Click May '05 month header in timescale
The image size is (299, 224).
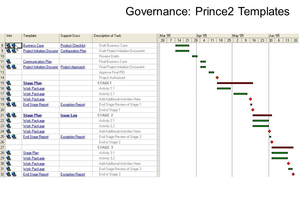(250, 35)
